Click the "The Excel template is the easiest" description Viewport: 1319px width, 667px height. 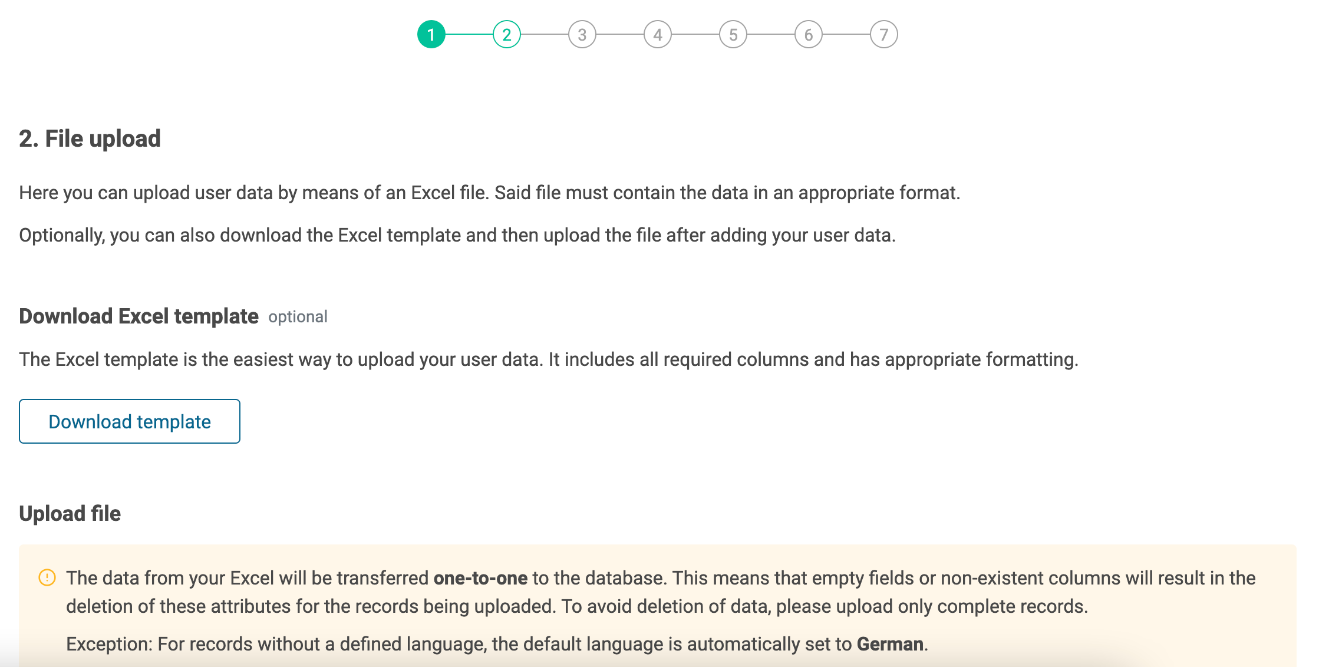pos(548,359)
